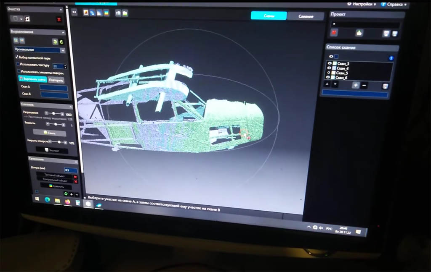Viewport: 431px width, 272px height.
Task: Click the invert selection icon in Очистка
Action: 27,18
